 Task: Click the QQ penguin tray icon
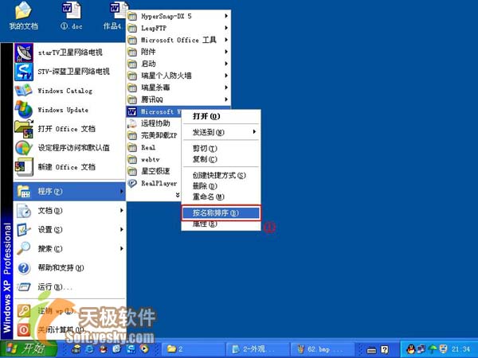coord(411,349)
